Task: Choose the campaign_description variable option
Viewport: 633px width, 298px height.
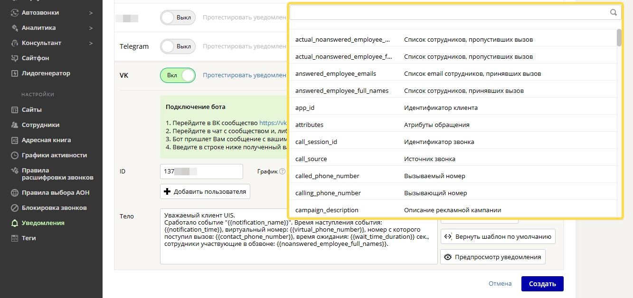Action: tap(453, 210)
